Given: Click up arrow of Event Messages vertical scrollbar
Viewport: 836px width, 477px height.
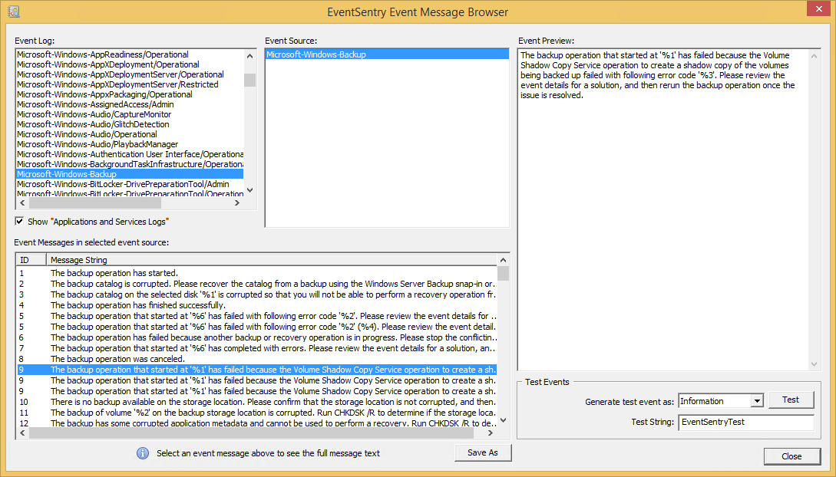Looking at the screenshot, I should pos(504,260).
